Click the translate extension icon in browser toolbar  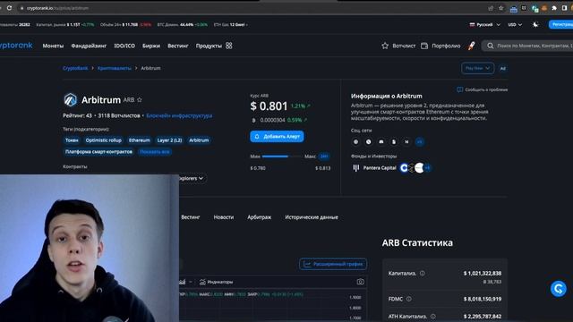tap(535, 8)
